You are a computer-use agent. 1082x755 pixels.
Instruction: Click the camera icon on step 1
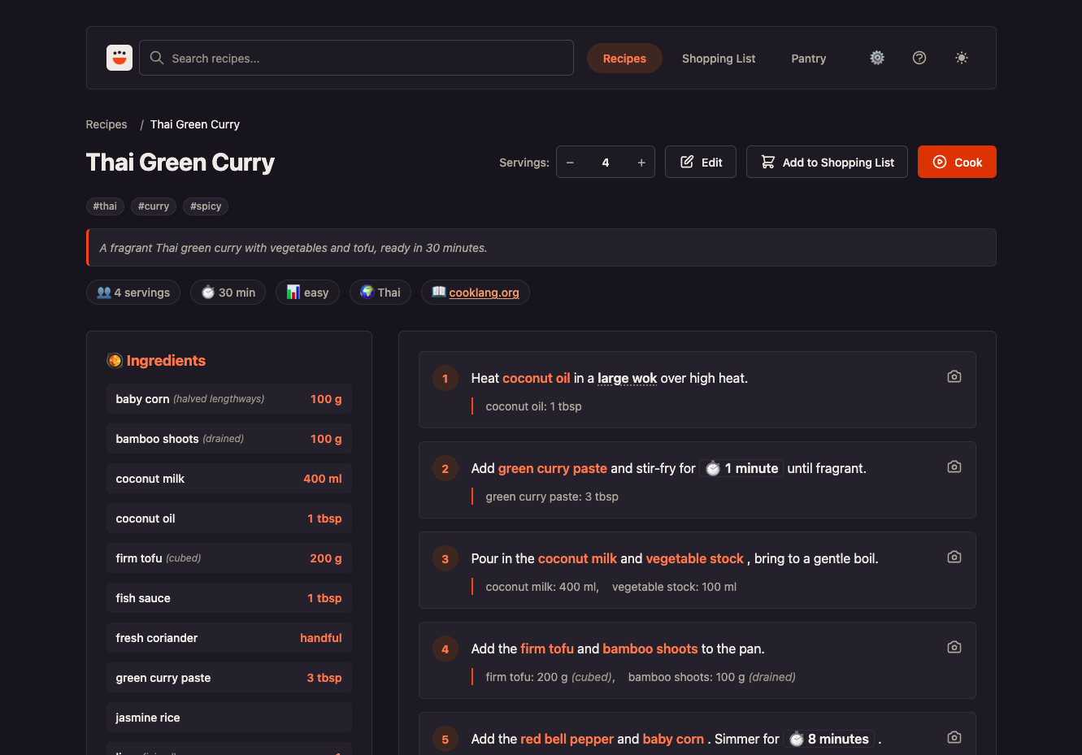click(x=954, y=376)
